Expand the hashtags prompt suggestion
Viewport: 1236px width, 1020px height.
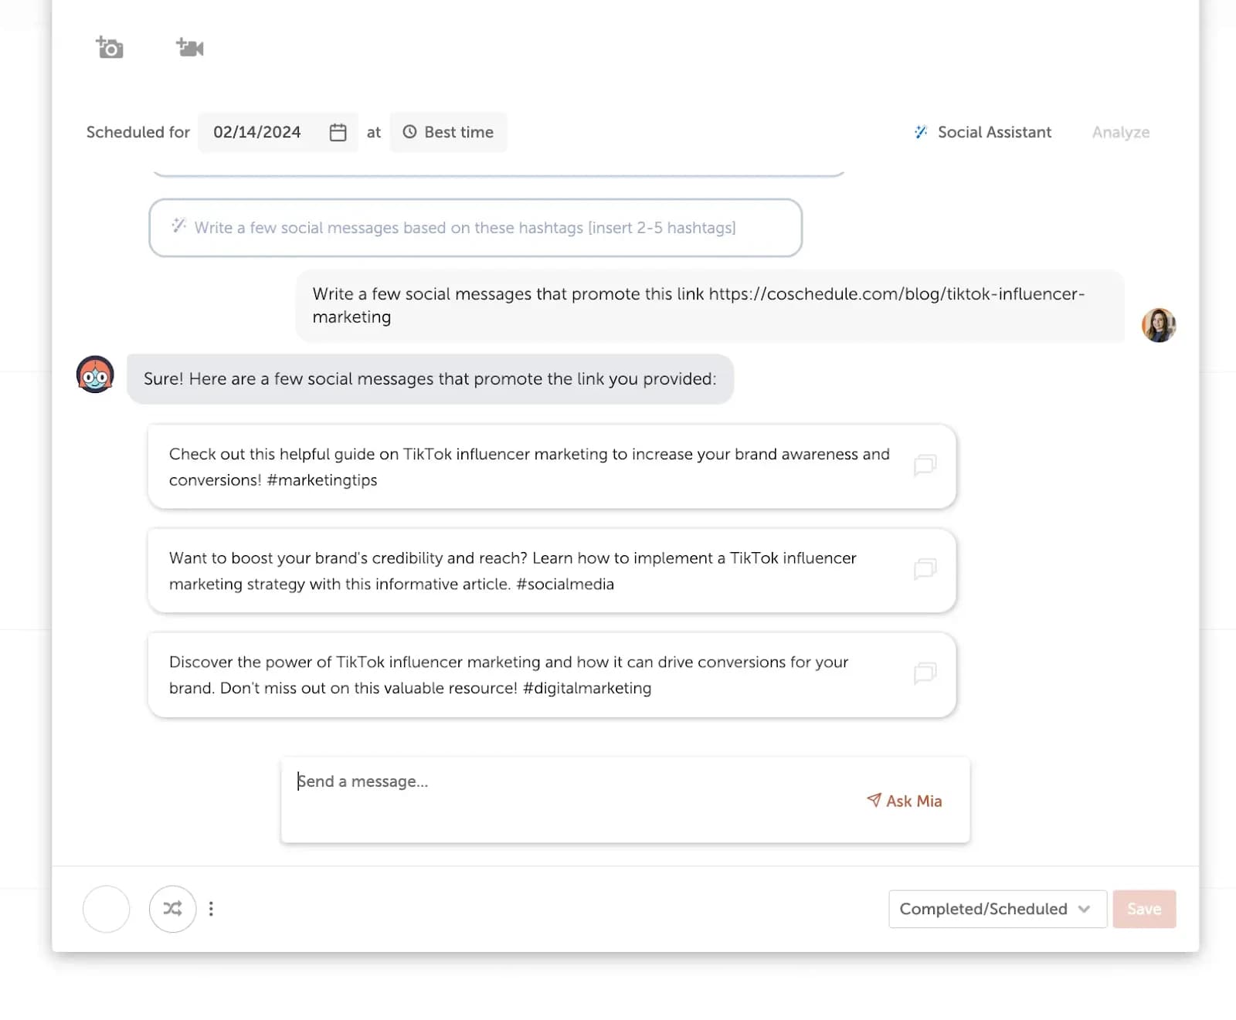coord(475,227)
